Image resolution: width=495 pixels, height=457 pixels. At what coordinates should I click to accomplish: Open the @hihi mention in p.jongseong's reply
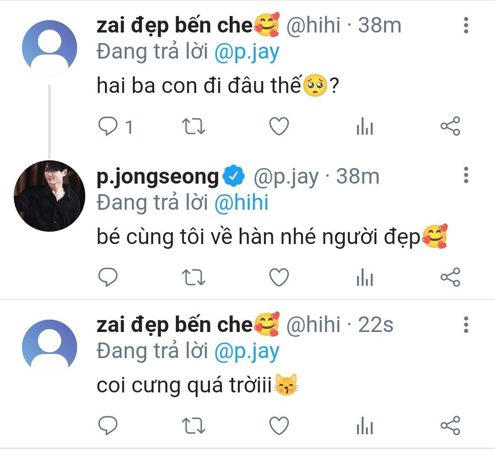pos(241,202)
